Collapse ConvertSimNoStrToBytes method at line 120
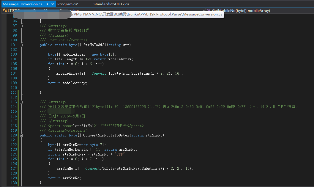The height and width of the screenshot is (187, 314). pyautogui.click(x=21, y=135)
